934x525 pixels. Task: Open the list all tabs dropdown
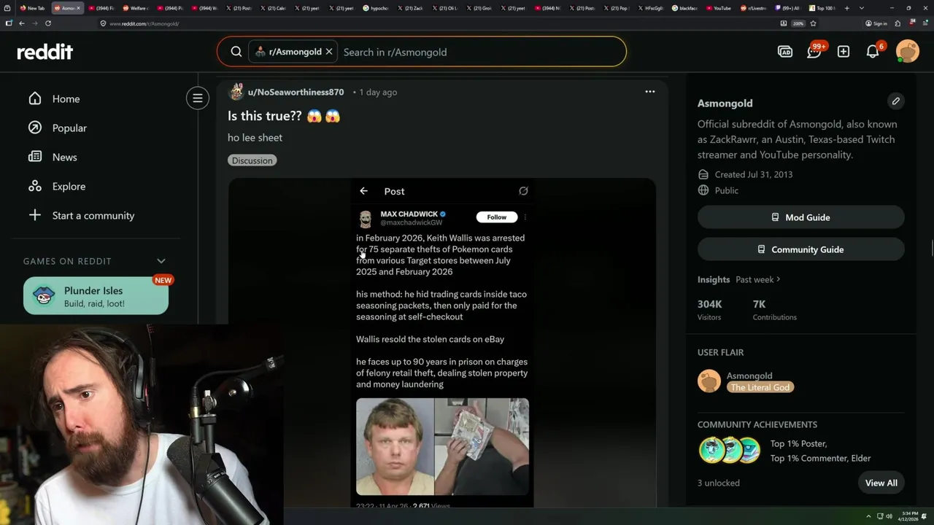tap(862, 8)
